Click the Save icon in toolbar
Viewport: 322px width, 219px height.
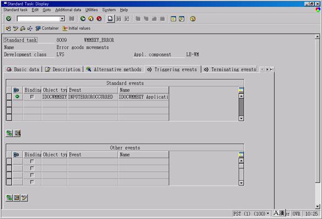[71, 19]
